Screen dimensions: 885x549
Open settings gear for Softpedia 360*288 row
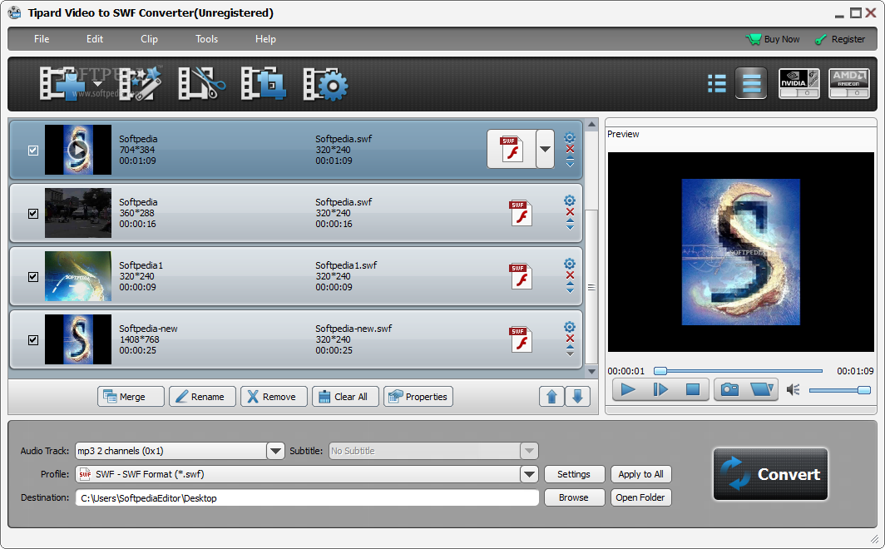[x=570, y=200]
